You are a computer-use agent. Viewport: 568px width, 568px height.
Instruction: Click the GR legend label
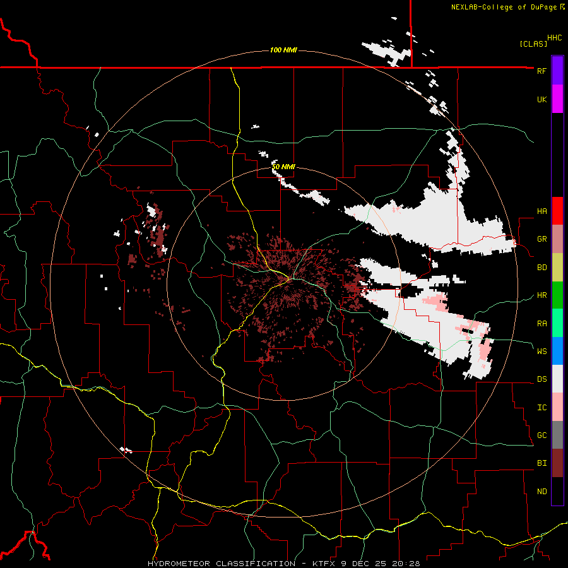click(x=541, y=239)
